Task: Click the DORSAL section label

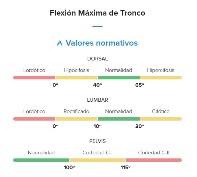Action: pos(97,59)
